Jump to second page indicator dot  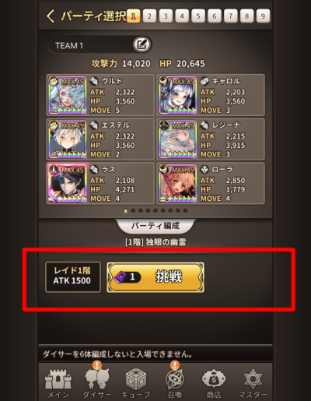[133, 211]
